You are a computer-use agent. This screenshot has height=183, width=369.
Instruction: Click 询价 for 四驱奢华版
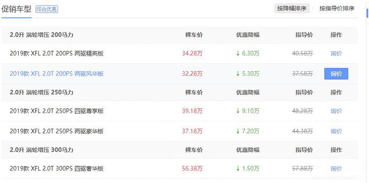[336, 168]
